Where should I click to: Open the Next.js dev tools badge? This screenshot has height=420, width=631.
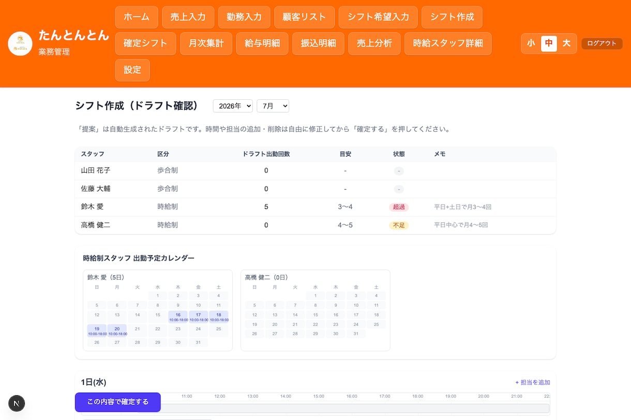pos(17,403)
